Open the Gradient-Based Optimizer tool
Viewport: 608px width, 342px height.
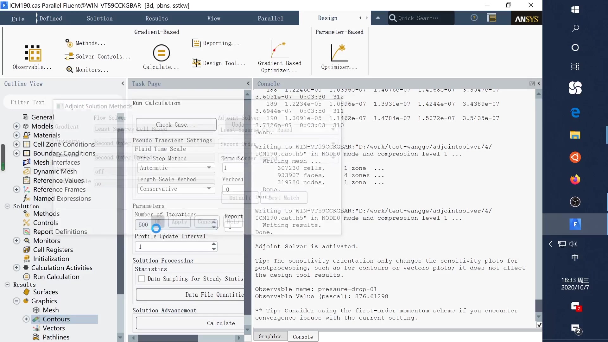[x=279, y=51]
